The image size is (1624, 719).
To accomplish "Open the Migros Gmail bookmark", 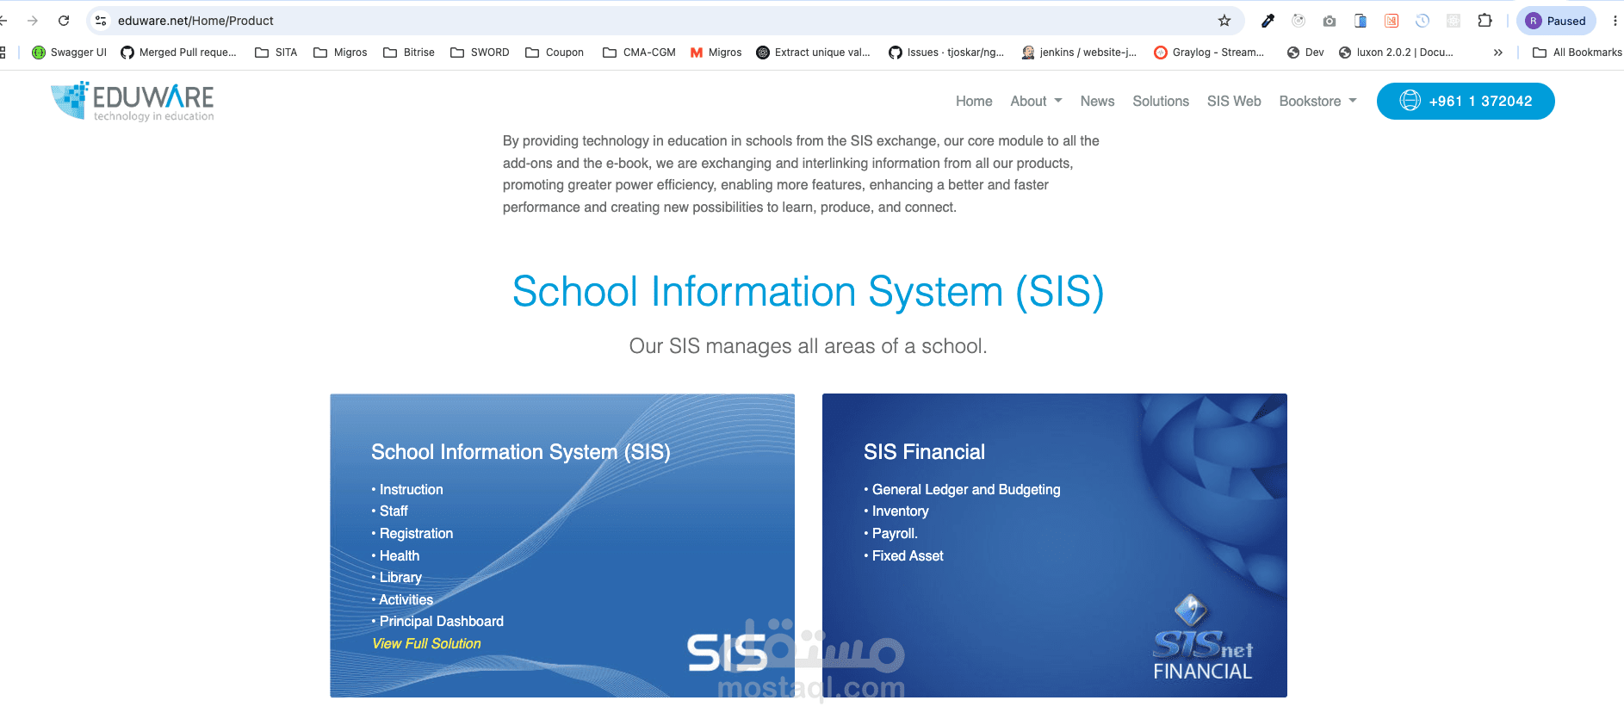I will (x=716, y=53).
